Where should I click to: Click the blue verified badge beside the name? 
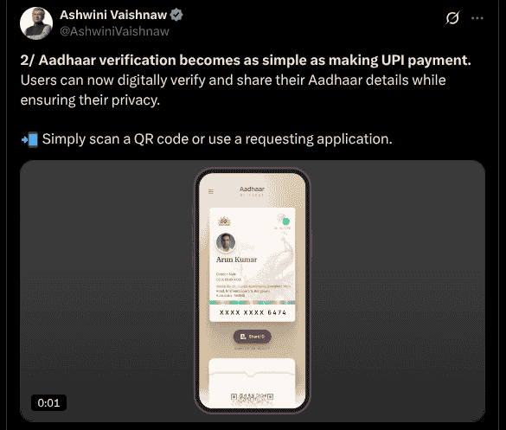click(x=176, y=15)
